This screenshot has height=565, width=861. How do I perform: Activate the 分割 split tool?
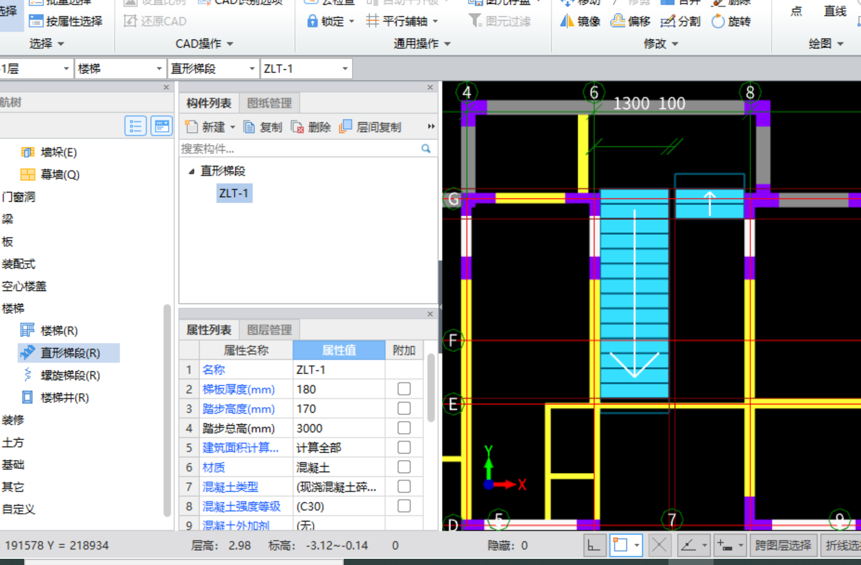(680, 21)
